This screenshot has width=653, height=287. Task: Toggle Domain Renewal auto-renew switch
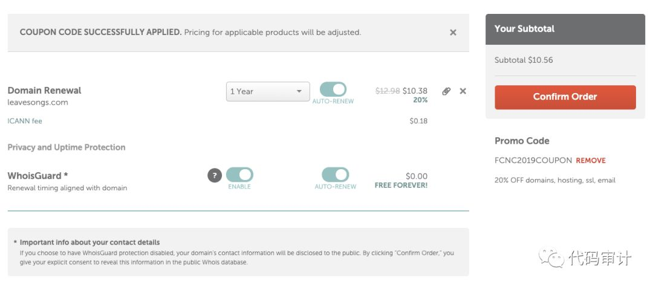pos(333,89)
